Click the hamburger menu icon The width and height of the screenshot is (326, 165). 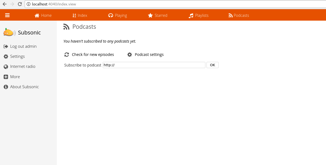pyautogui.click(x=7, y=15)
